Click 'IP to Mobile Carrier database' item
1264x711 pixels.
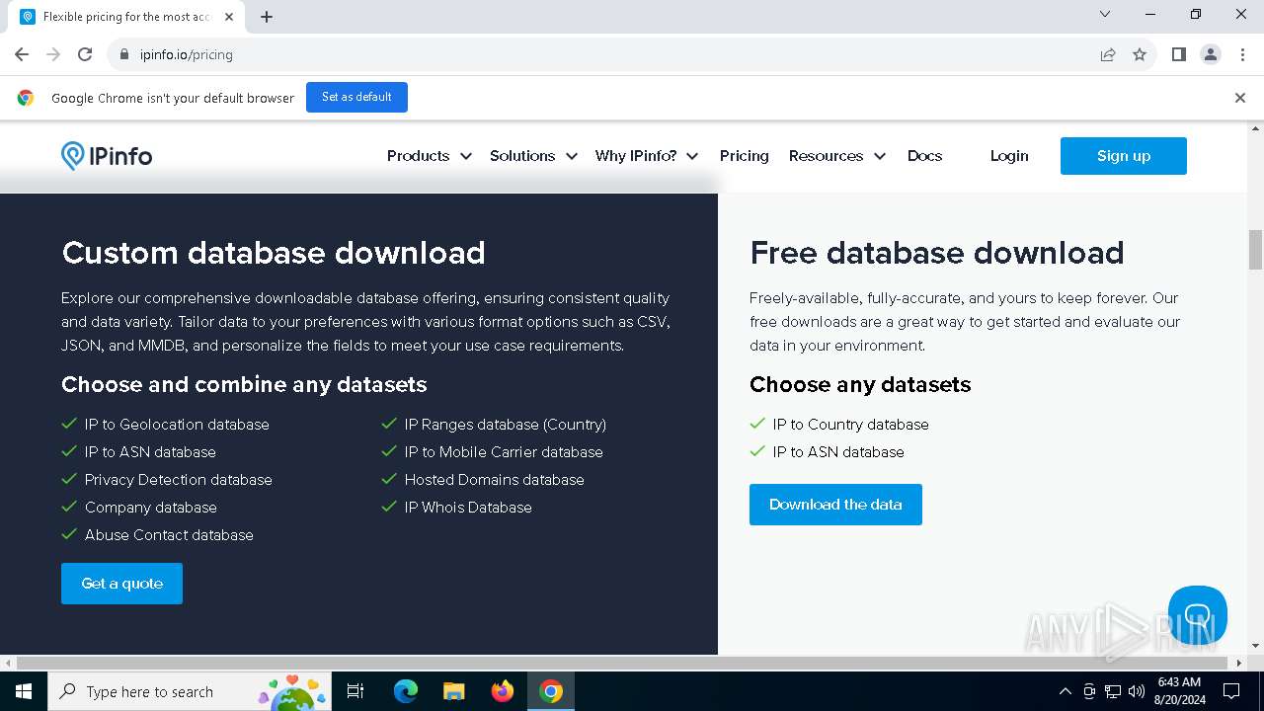coord(504,452)
